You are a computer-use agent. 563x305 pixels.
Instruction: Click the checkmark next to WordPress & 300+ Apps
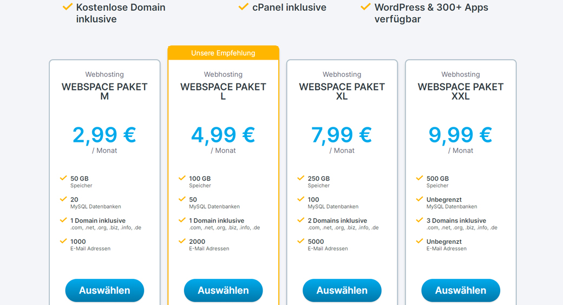pos(366,7)
